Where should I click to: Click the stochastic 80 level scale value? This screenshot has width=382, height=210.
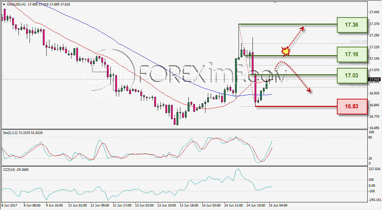[x=370, y=137]
